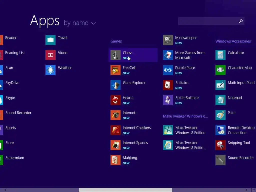Open the truncated MakuTweaker Windows 8 Editio... icon

pyautogui.click(x=168, y=145)
